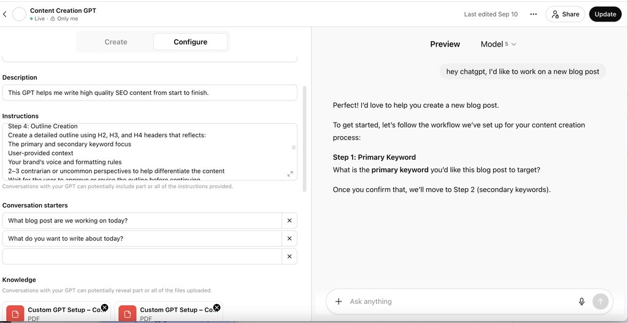Click the second Custom GPT Setup PDF icon
The width and height of the screenshot is (628, 323).
[x=128, y=314]
